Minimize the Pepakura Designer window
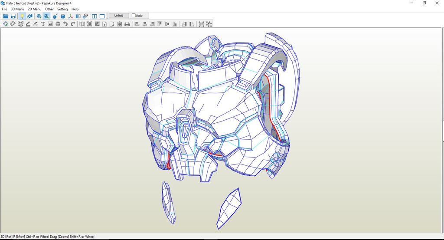The image size is (444, 240). 412,3
